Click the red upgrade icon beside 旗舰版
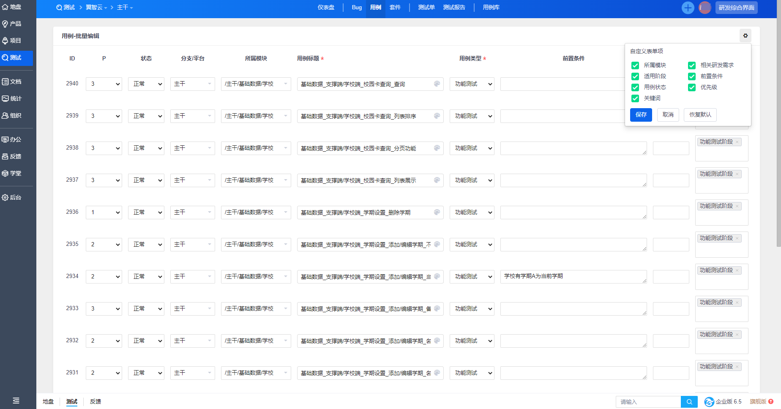 point(771,401)
